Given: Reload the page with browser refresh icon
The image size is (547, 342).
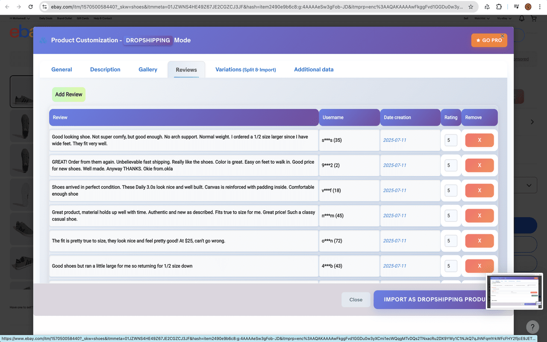Looking at the screenshot, I should pyautogui.click(x=30, y=7).
